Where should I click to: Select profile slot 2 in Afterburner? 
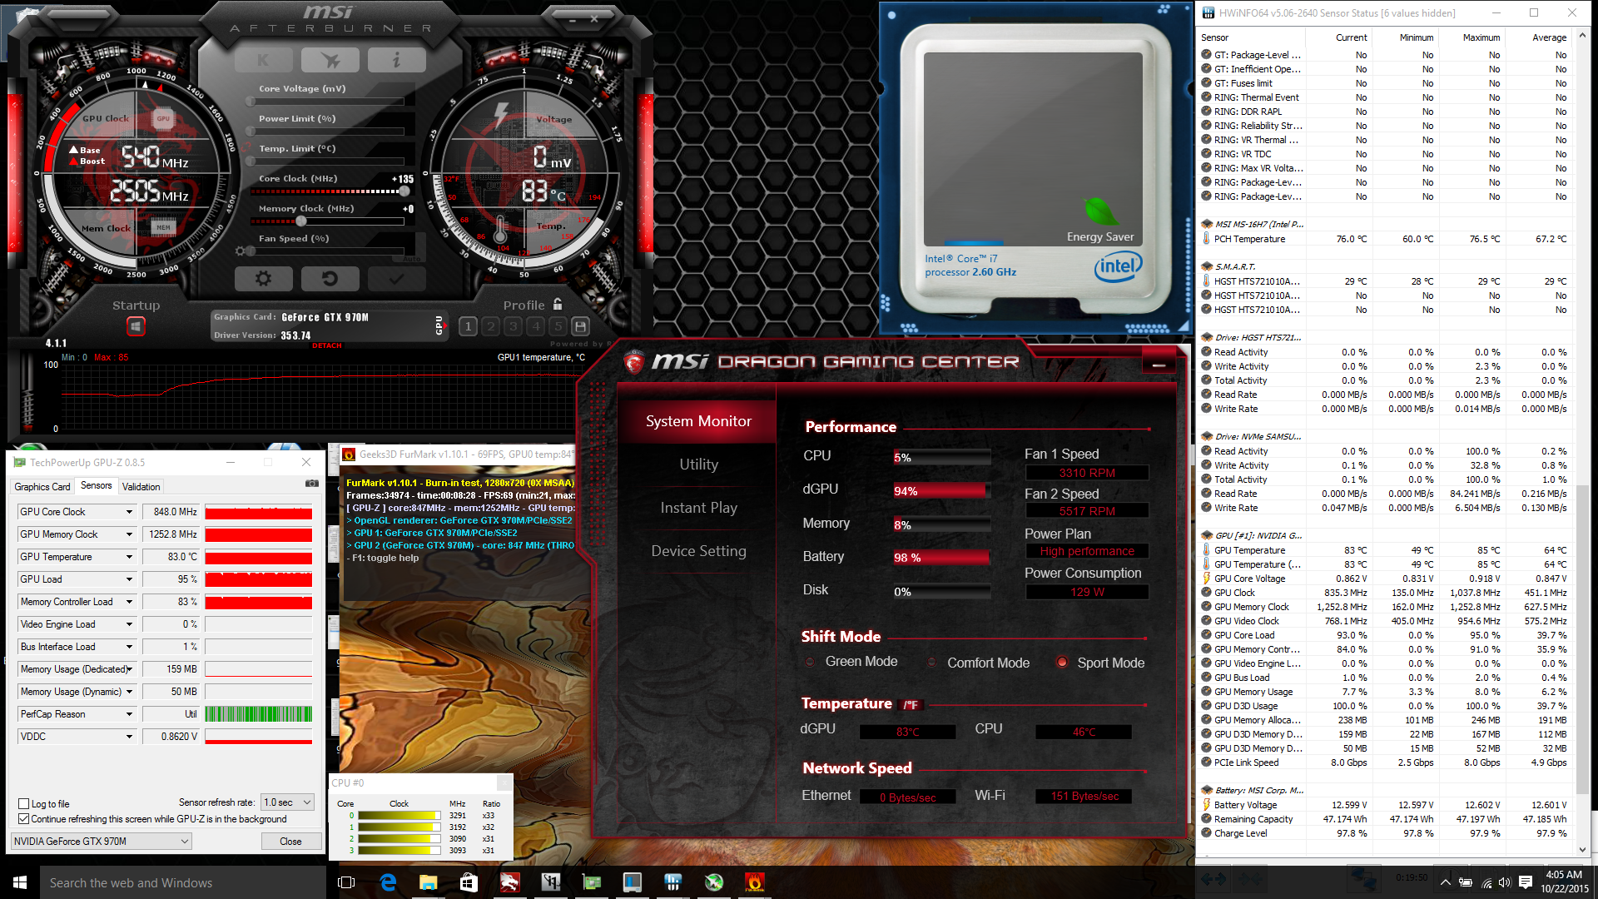(x=490, y=326)
